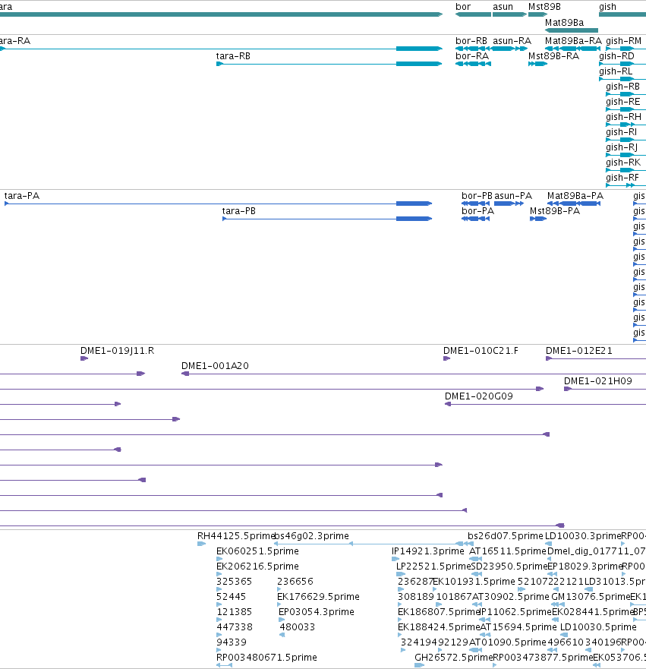Select DME1-010C21.F clone end
The width and height of the screenshot is (646, 669).
click(x=447, y=358)
